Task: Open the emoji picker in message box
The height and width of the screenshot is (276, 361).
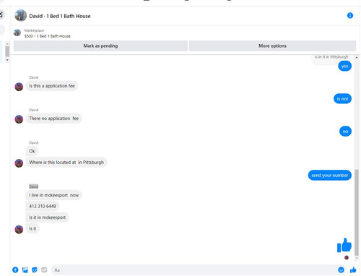Action: click(341, 269)
